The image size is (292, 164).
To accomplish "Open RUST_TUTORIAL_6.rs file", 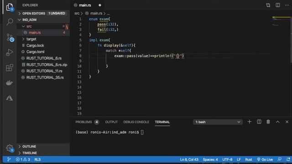I will [x=44, y=58].
